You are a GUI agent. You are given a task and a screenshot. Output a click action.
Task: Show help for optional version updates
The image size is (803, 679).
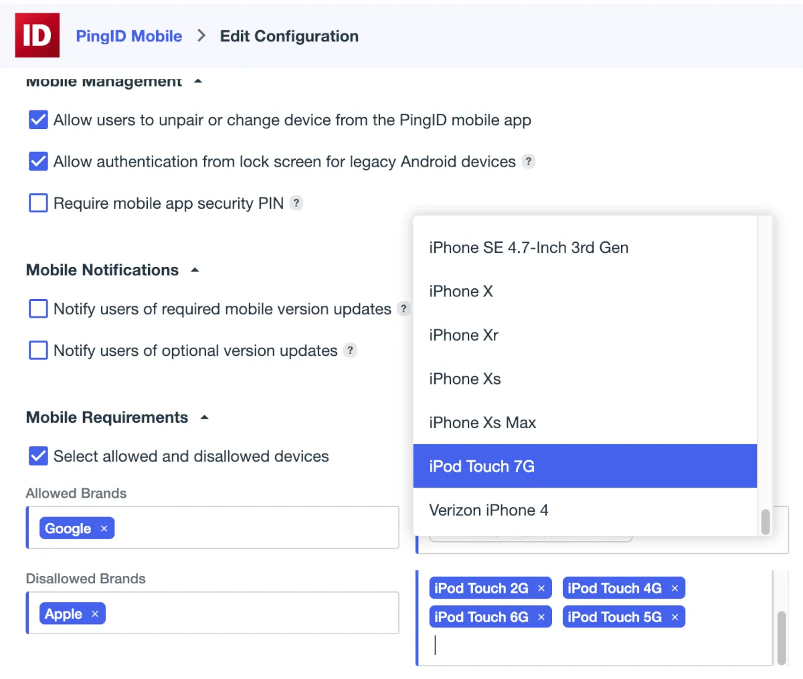tap(350, 351)
